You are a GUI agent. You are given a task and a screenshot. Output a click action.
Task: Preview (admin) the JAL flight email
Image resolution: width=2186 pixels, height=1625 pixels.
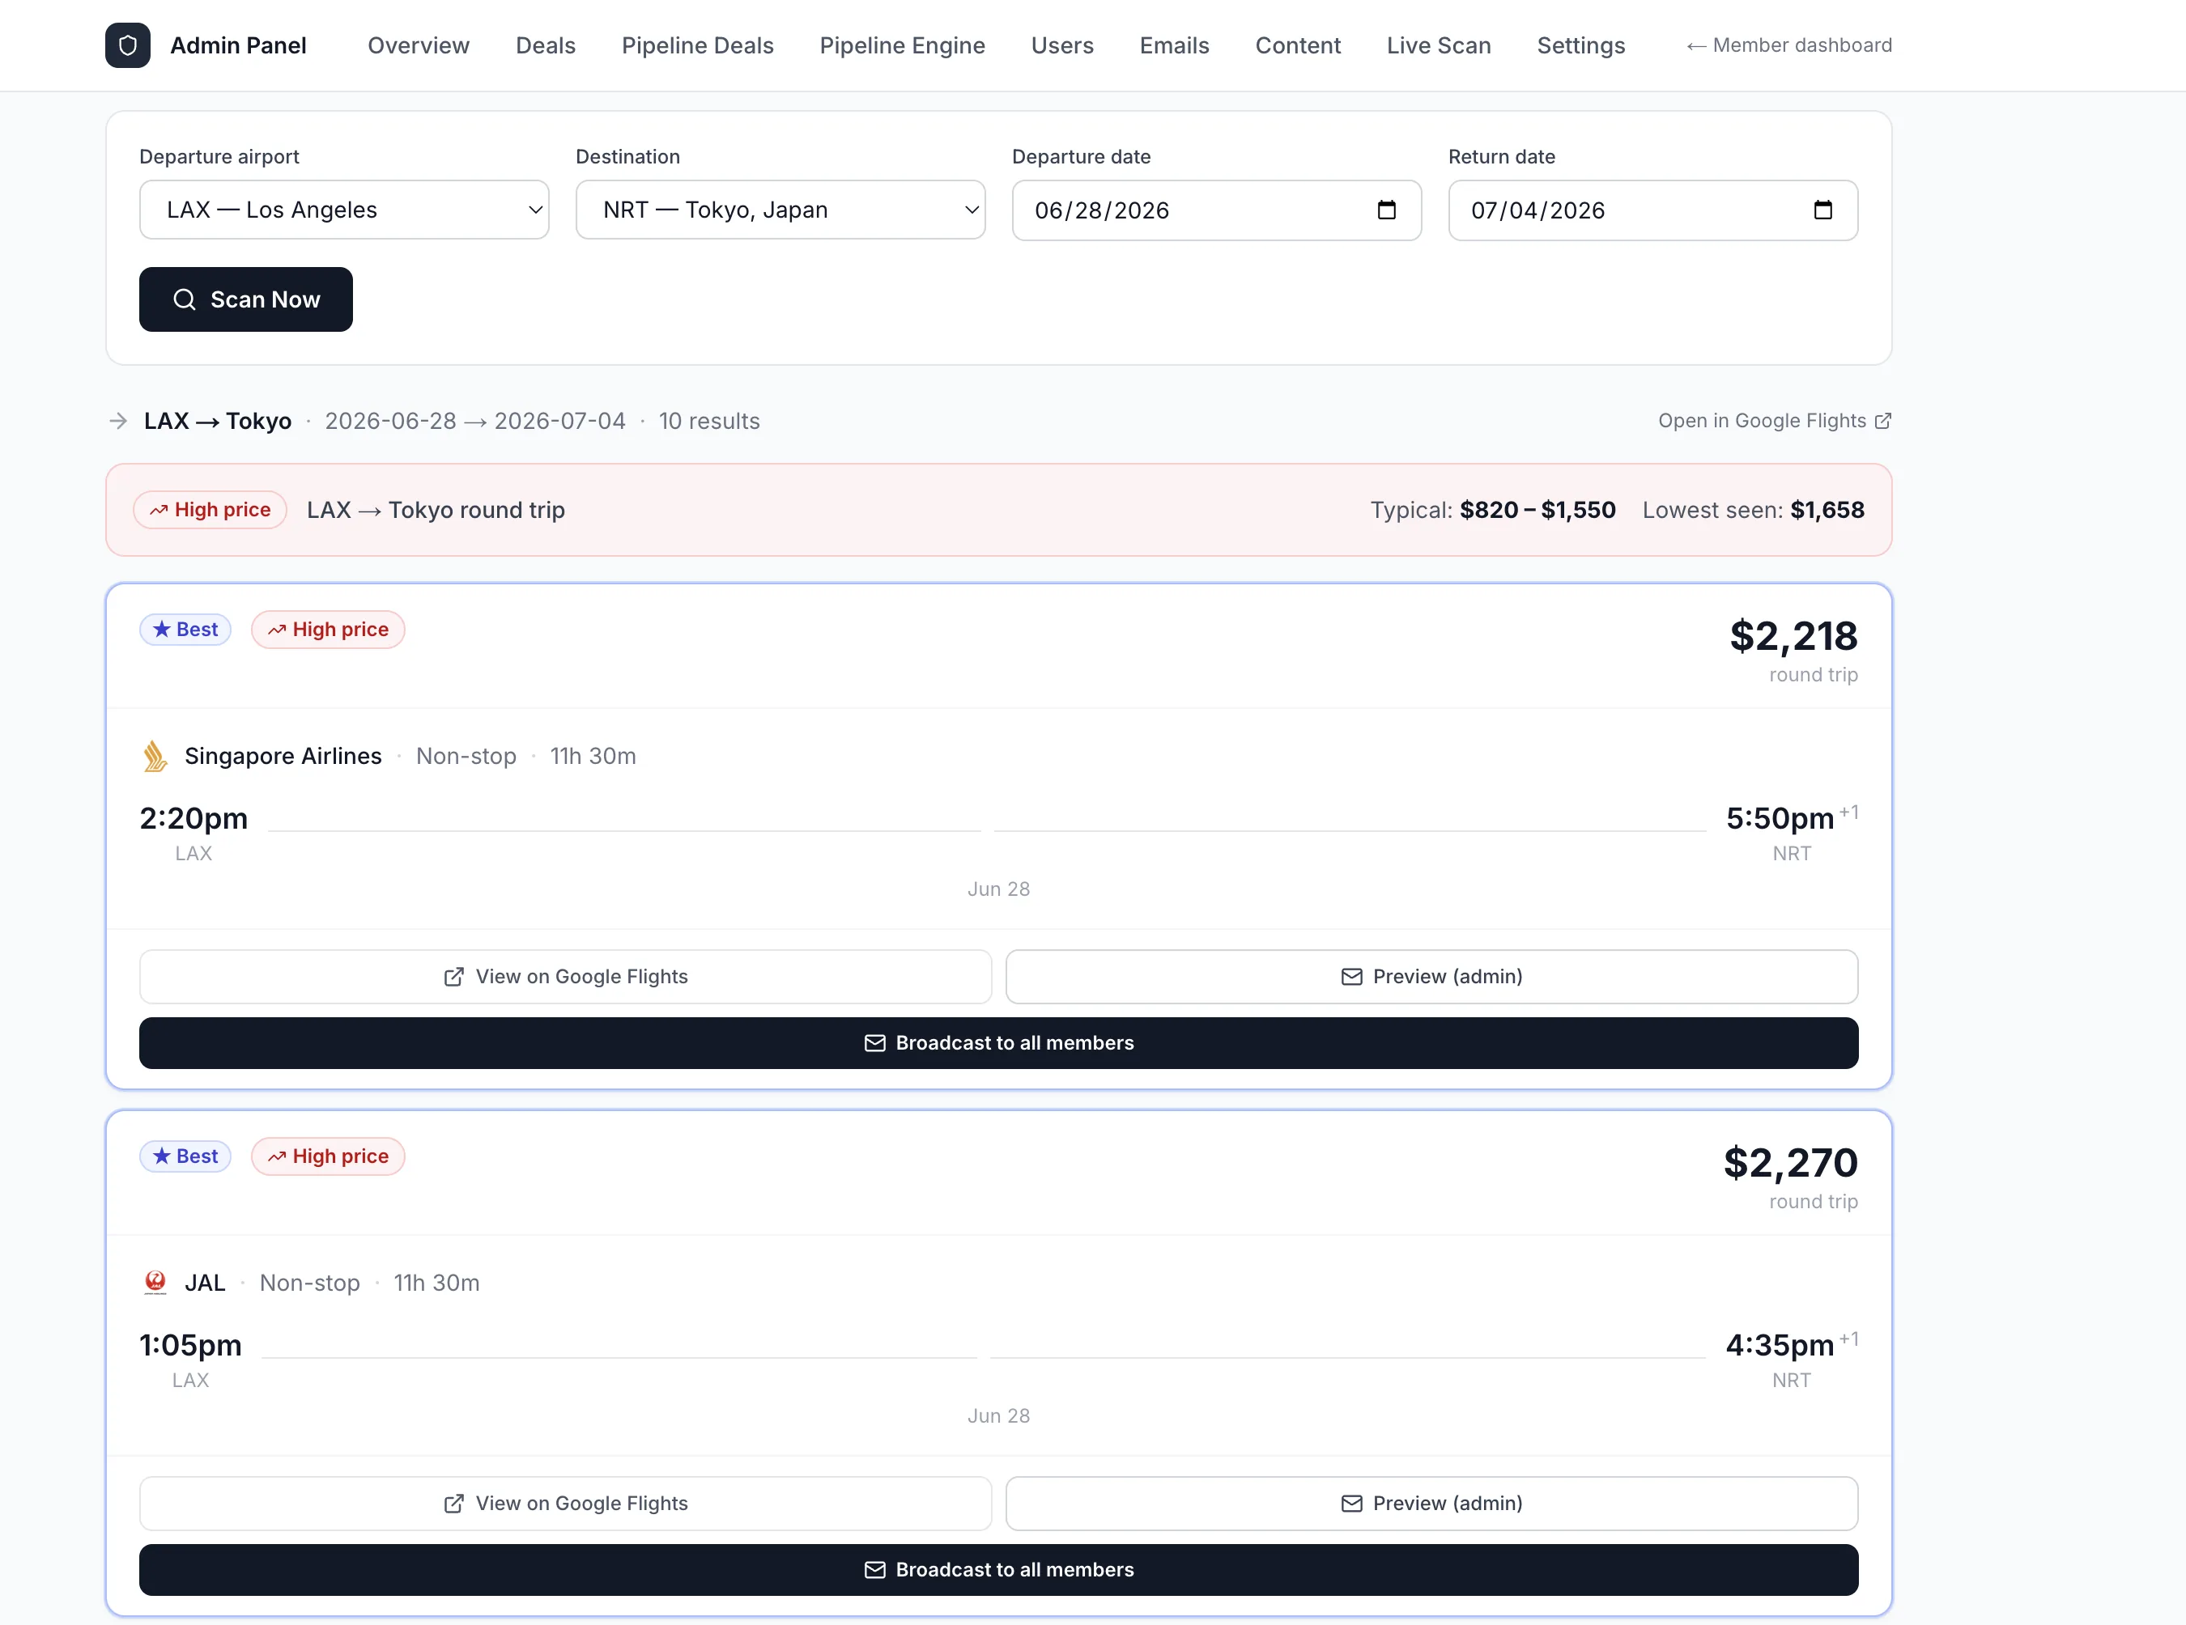coord(1431,1502)
